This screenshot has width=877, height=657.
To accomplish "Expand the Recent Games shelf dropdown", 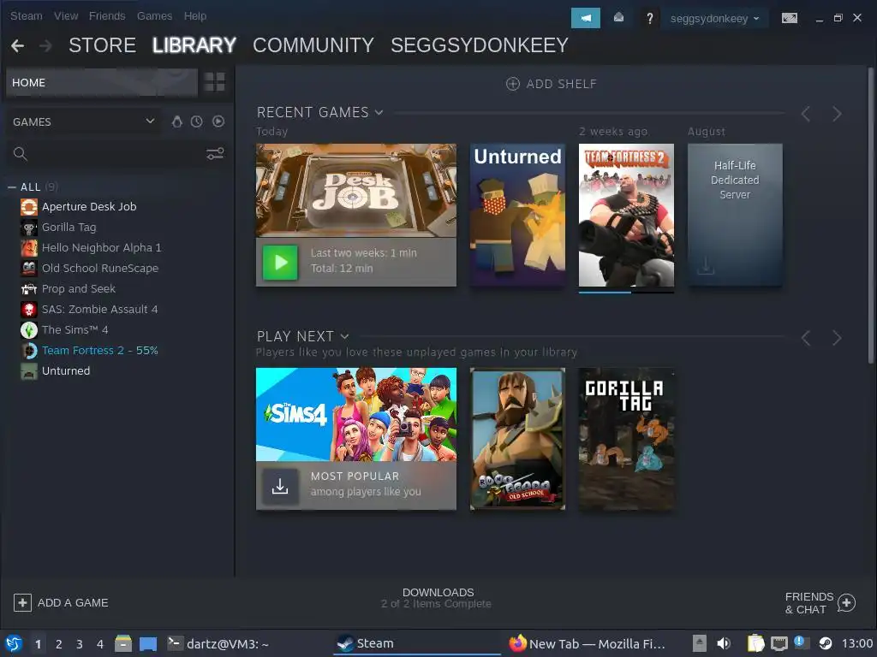I will (x=379, y=112).
